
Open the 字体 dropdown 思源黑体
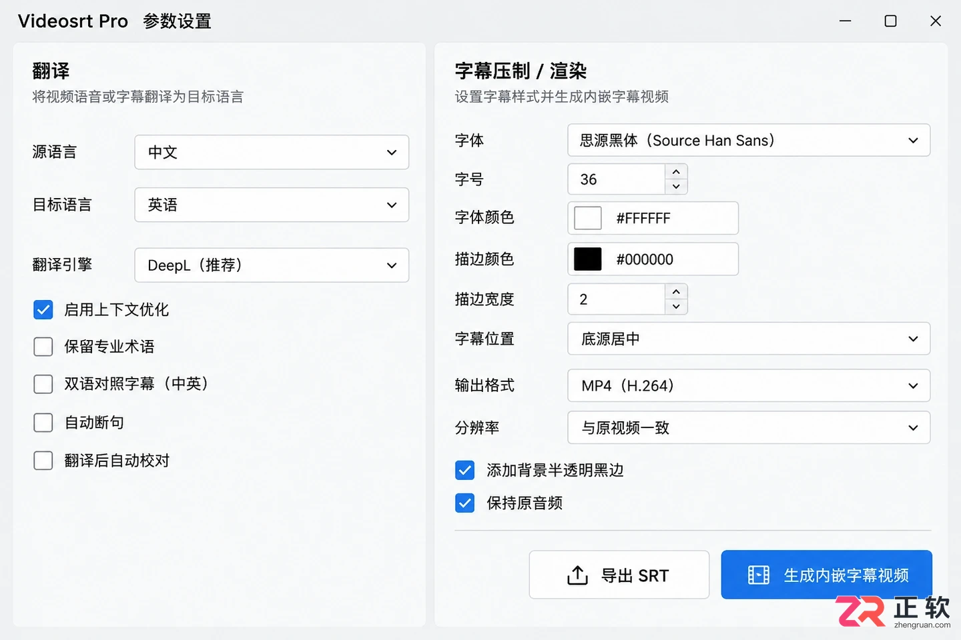coord(749,140)
